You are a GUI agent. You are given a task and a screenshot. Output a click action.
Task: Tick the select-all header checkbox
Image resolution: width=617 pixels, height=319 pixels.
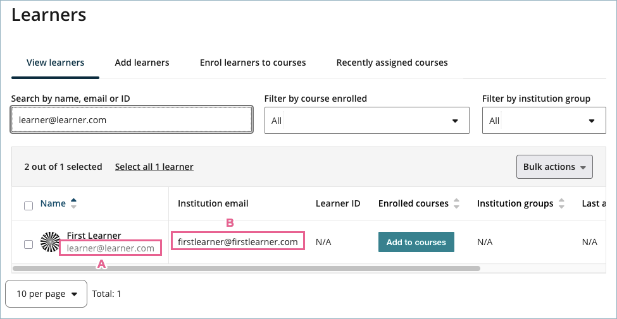[28, 205]
